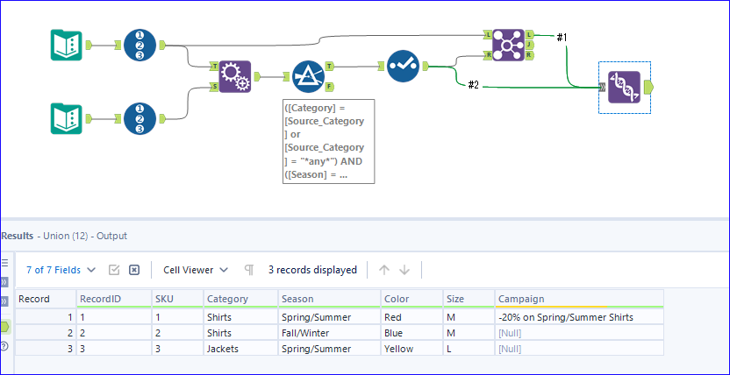Click the RecordID column header
Viewport: 730px width, 375px height.
tap(114, 299)
